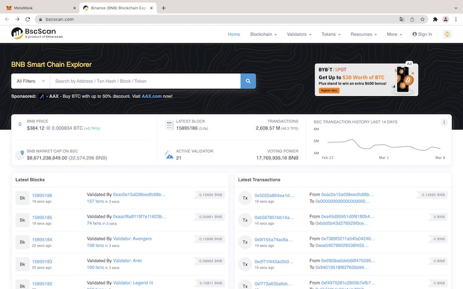
Task: Expand the Blockchain menu
Action: 263,34
